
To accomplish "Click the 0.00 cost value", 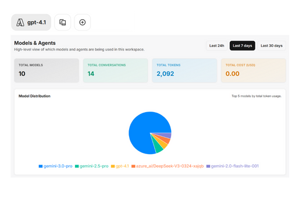I will coord(232,74).
